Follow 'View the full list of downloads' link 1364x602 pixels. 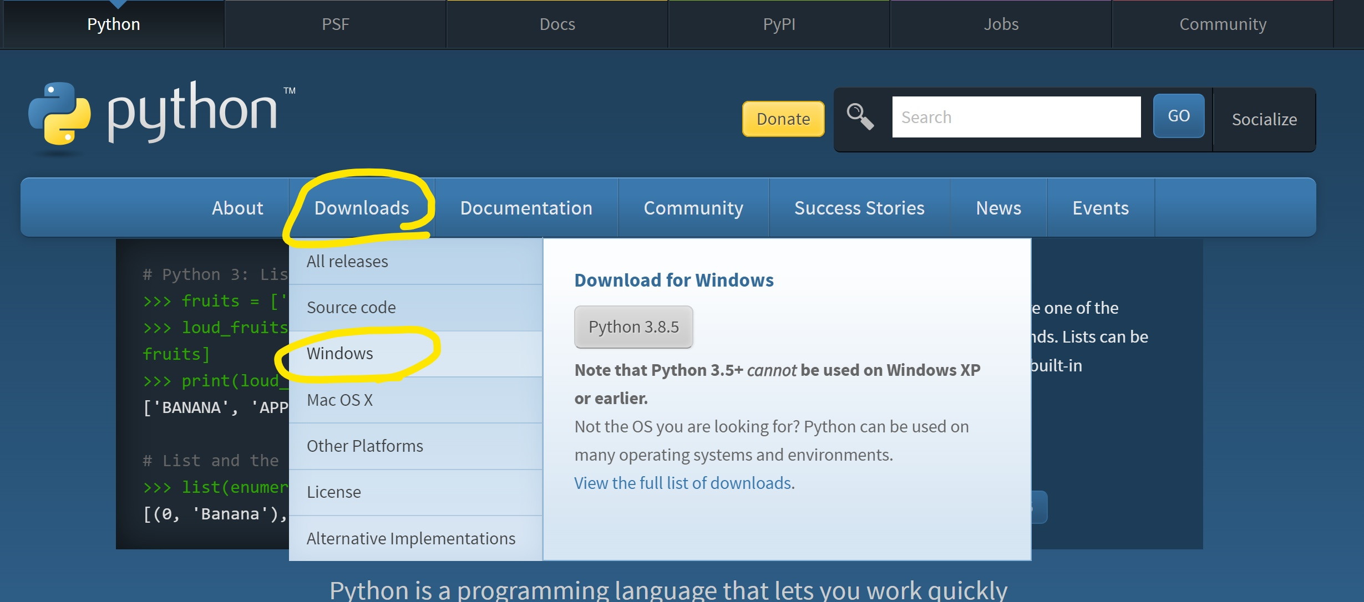682,483
